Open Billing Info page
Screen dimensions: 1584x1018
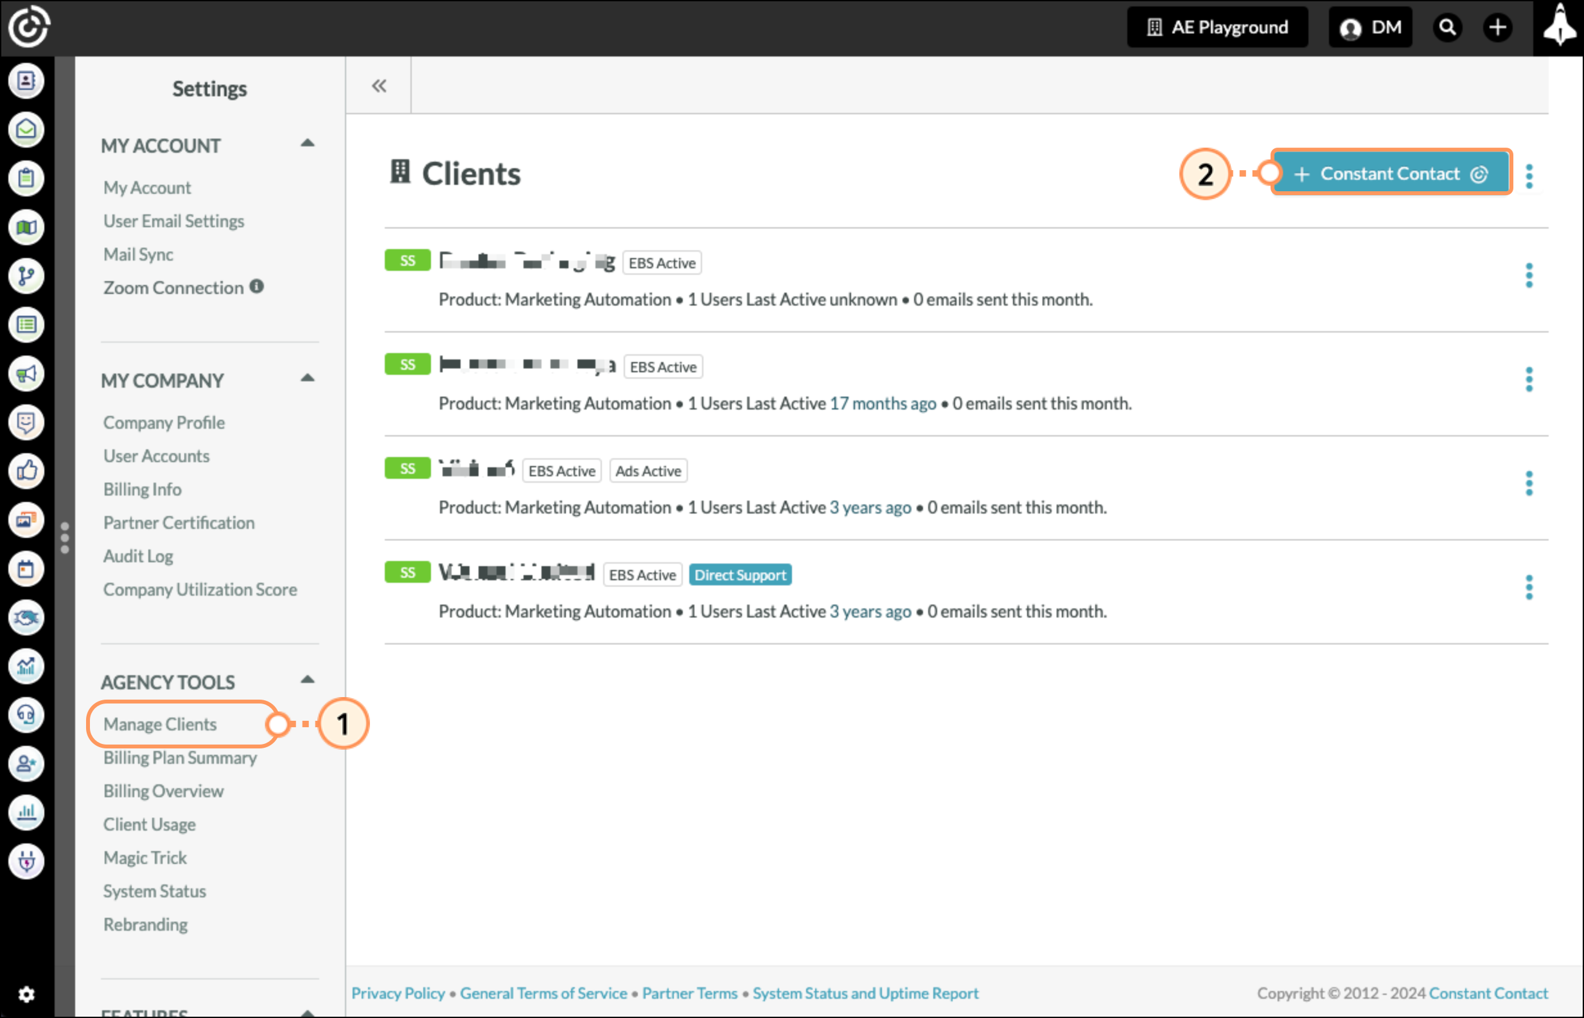142,489
